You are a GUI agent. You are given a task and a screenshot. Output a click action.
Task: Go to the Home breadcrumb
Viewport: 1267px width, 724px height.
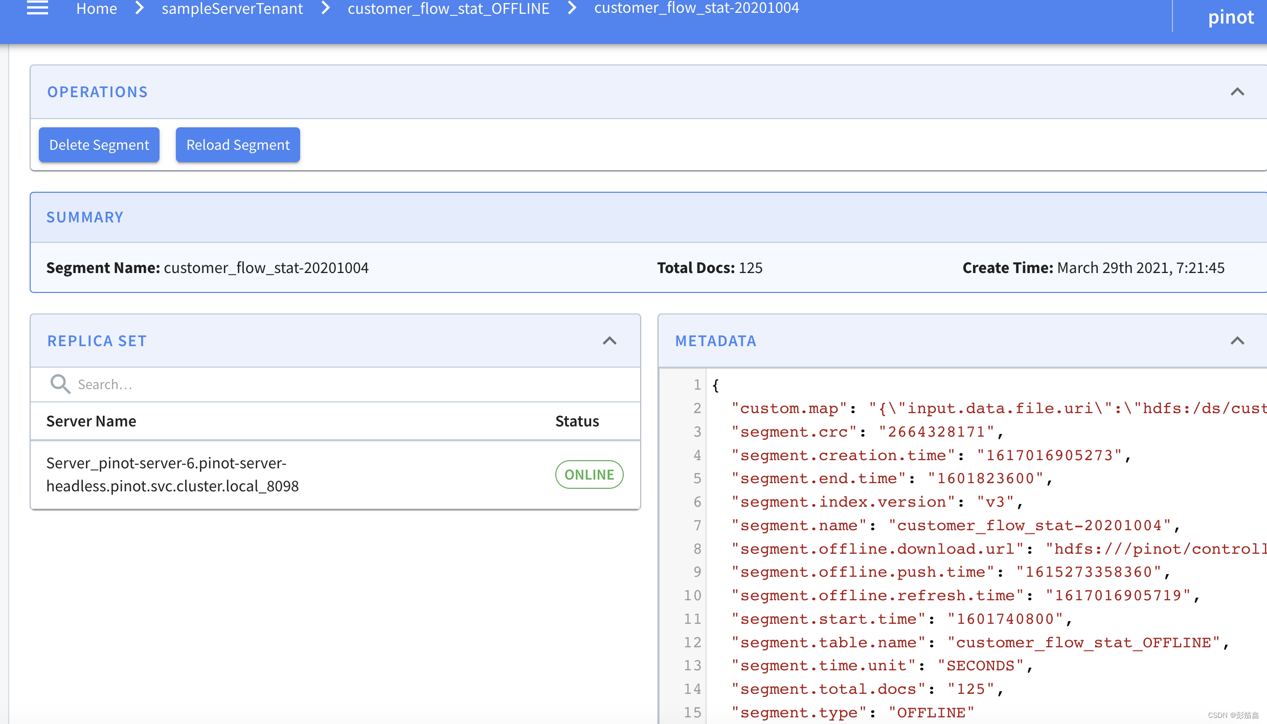pos(97,9)
